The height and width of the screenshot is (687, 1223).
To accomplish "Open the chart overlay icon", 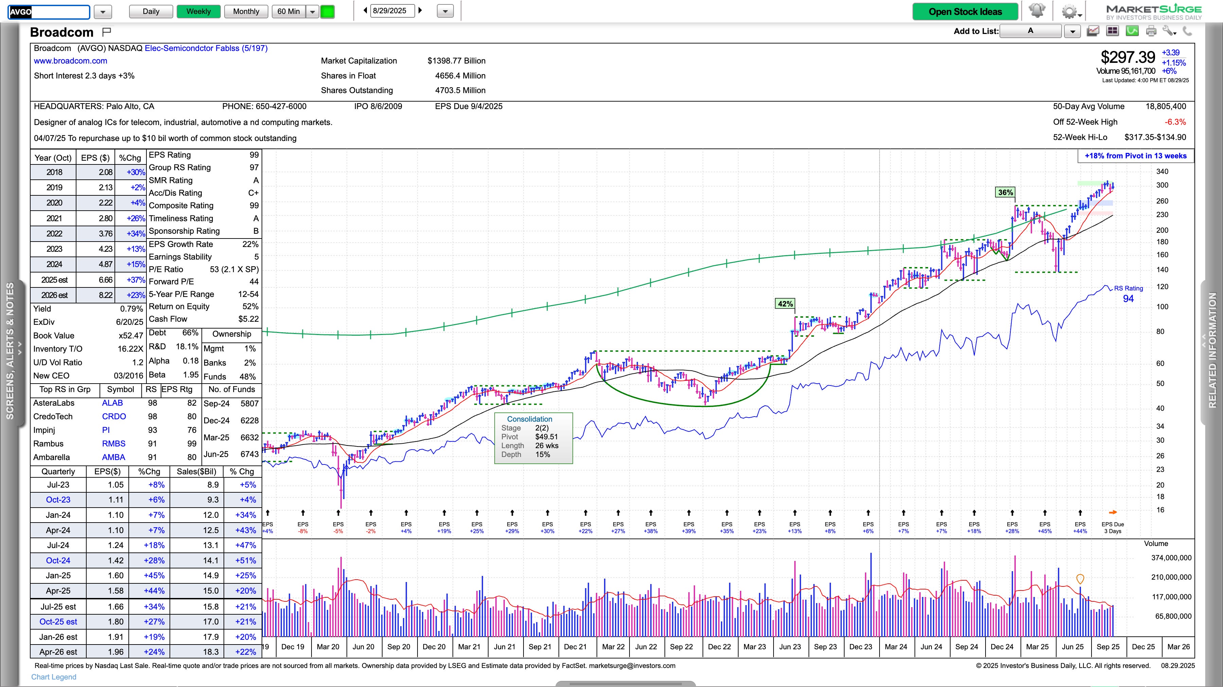I will click(1093, 31).
